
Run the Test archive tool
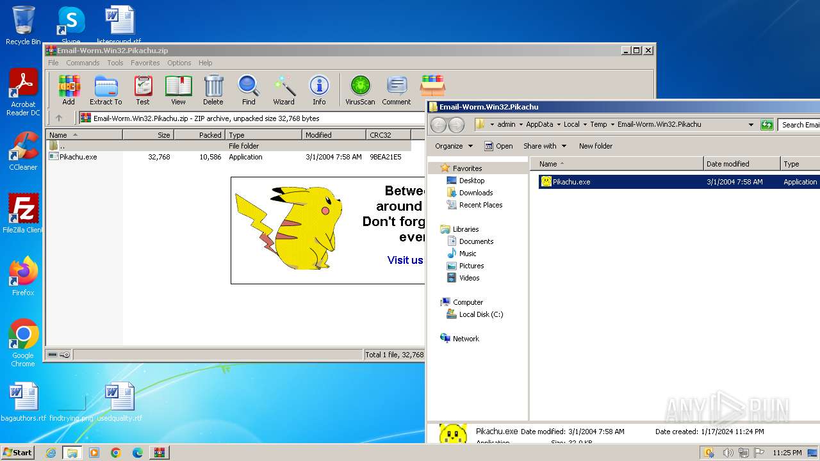click(143, 90)
